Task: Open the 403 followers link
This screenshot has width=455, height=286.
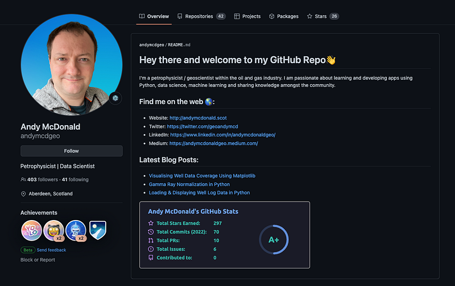Action: point(42,180)
